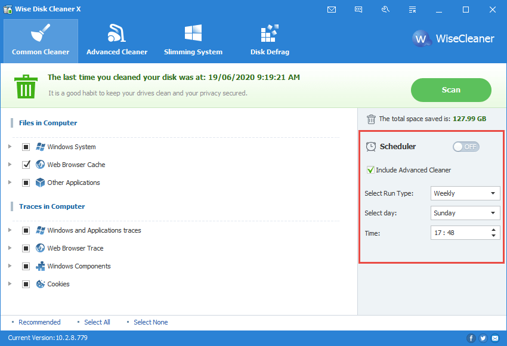Image resolution: width=507 pixels, height=346 pixels.
Task: Increase the scheduler time with up arrow
Action: click(493, 230)
